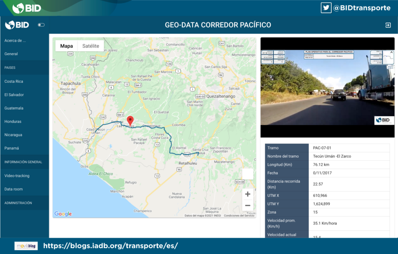Toggle the sidebar switch next to BID logo
The width and height of the screenshot is (398, 254).
[x=41, y=25]
